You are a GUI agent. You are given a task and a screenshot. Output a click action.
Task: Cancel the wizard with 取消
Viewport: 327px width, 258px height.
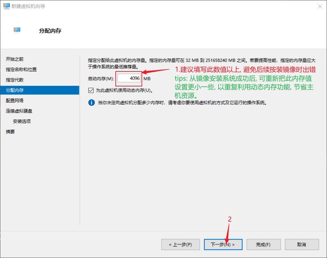click(x=302, y=245)
